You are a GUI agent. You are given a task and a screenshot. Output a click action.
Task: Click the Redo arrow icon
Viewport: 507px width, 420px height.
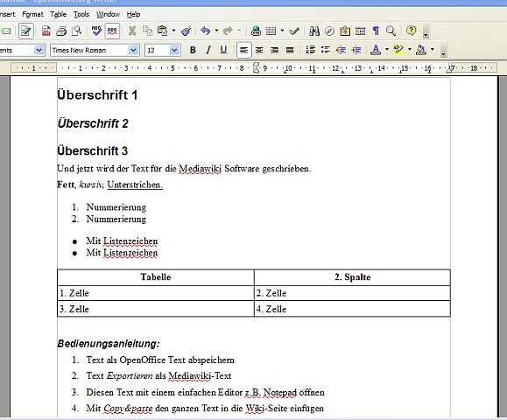pyautogui.click(x=228, y=31)
